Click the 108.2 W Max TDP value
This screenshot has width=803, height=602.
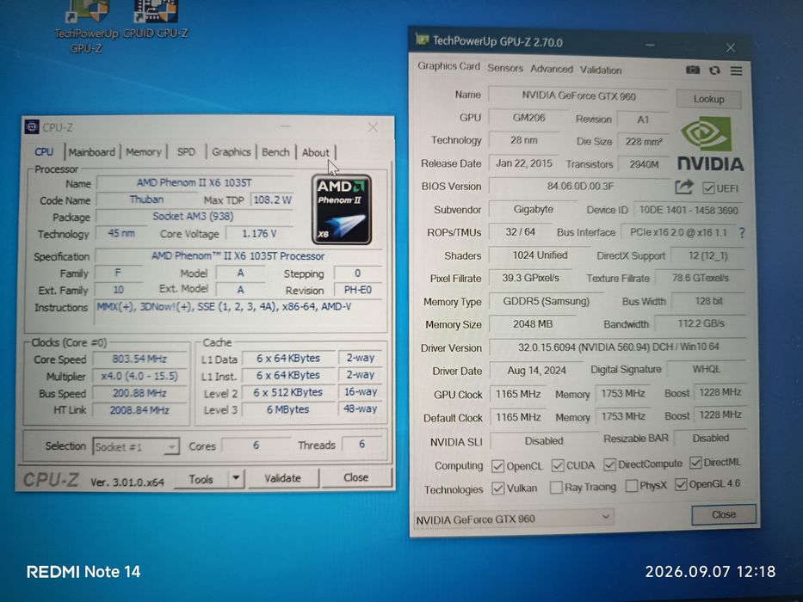pyautogui.click(x=273, y=200)
